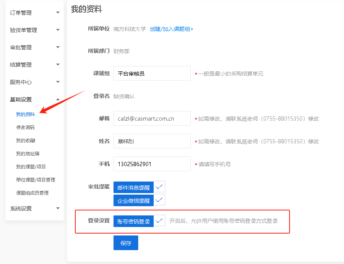Toggle the 邮件消息提醒 checkmark
This screenshot has height=264, width=344.
[159, 187]
